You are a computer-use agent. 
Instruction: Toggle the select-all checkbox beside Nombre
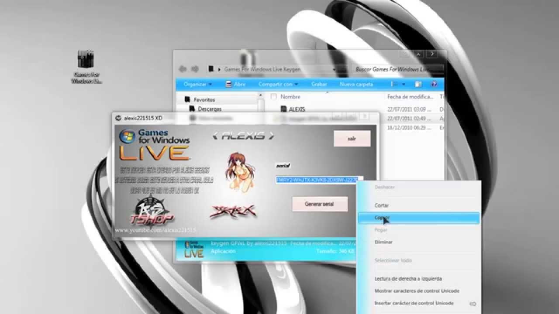[273, 96]
